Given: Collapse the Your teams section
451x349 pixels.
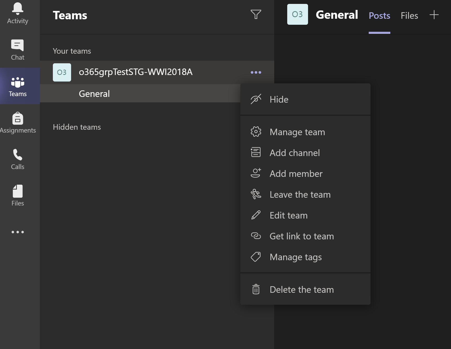Looking at the screenshot, I should pos(72,51).
